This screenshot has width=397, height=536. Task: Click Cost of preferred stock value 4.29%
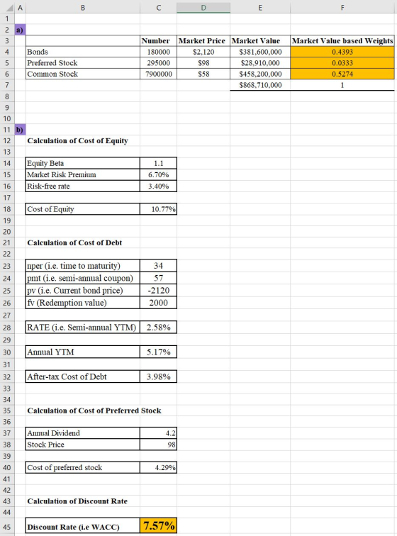(158, 467)
